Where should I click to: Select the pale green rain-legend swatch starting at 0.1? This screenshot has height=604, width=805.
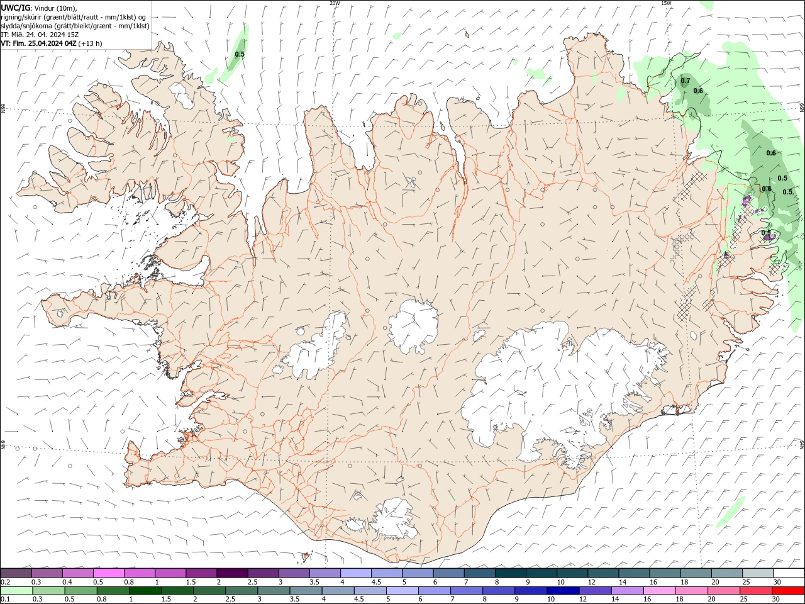[x=17, y=591]
